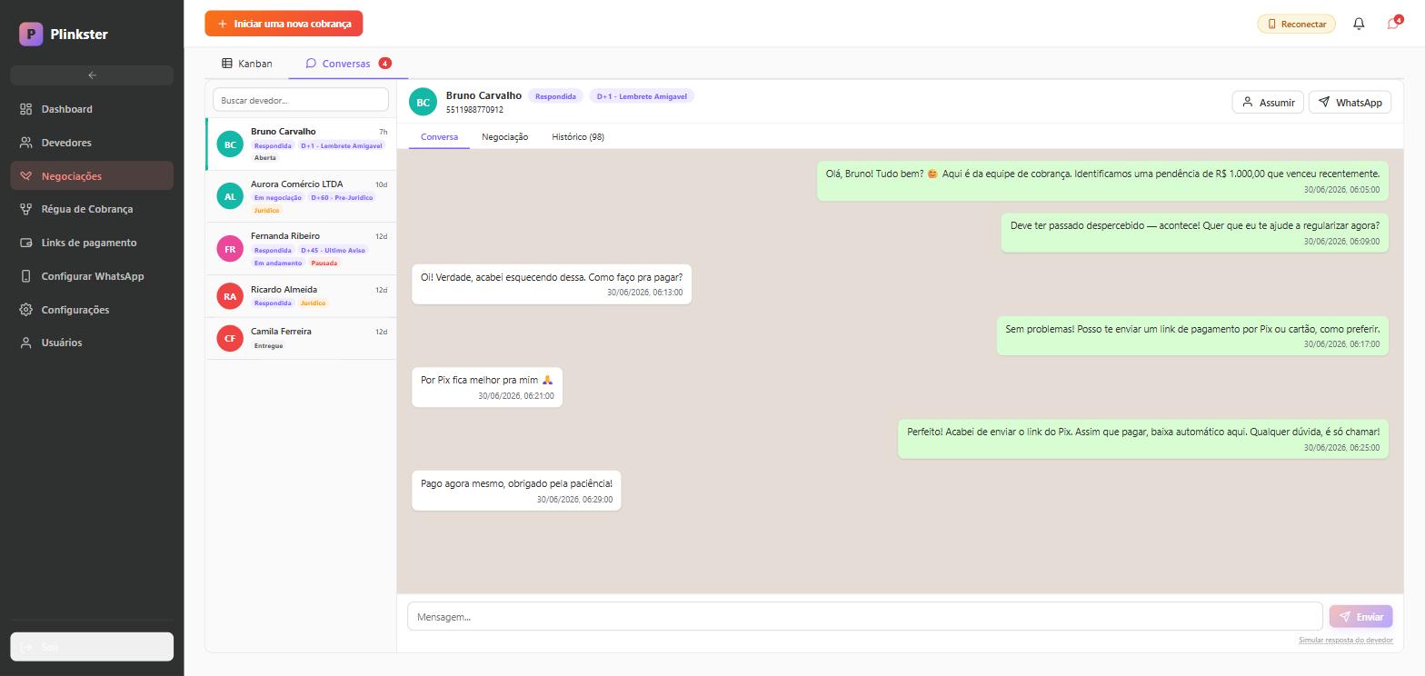The height and width of the screenshot is (676, 1425).
Task: Click message 'Oi! Verdade, acabei esquecendo dessa'
Action: click(x=552, y=283)
